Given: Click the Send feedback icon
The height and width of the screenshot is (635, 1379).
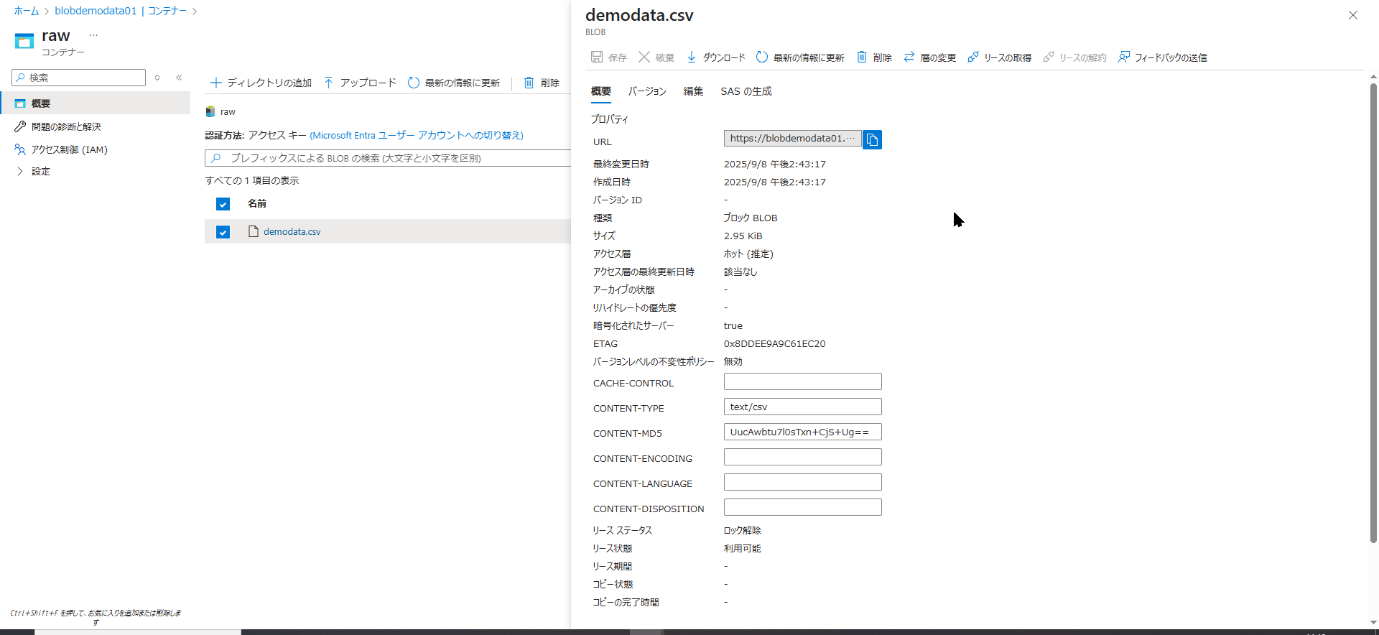Looking at the screenshot, I should tap(1124, 57).
